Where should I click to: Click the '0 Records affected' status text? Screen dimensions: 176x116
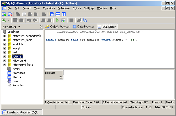115,102
